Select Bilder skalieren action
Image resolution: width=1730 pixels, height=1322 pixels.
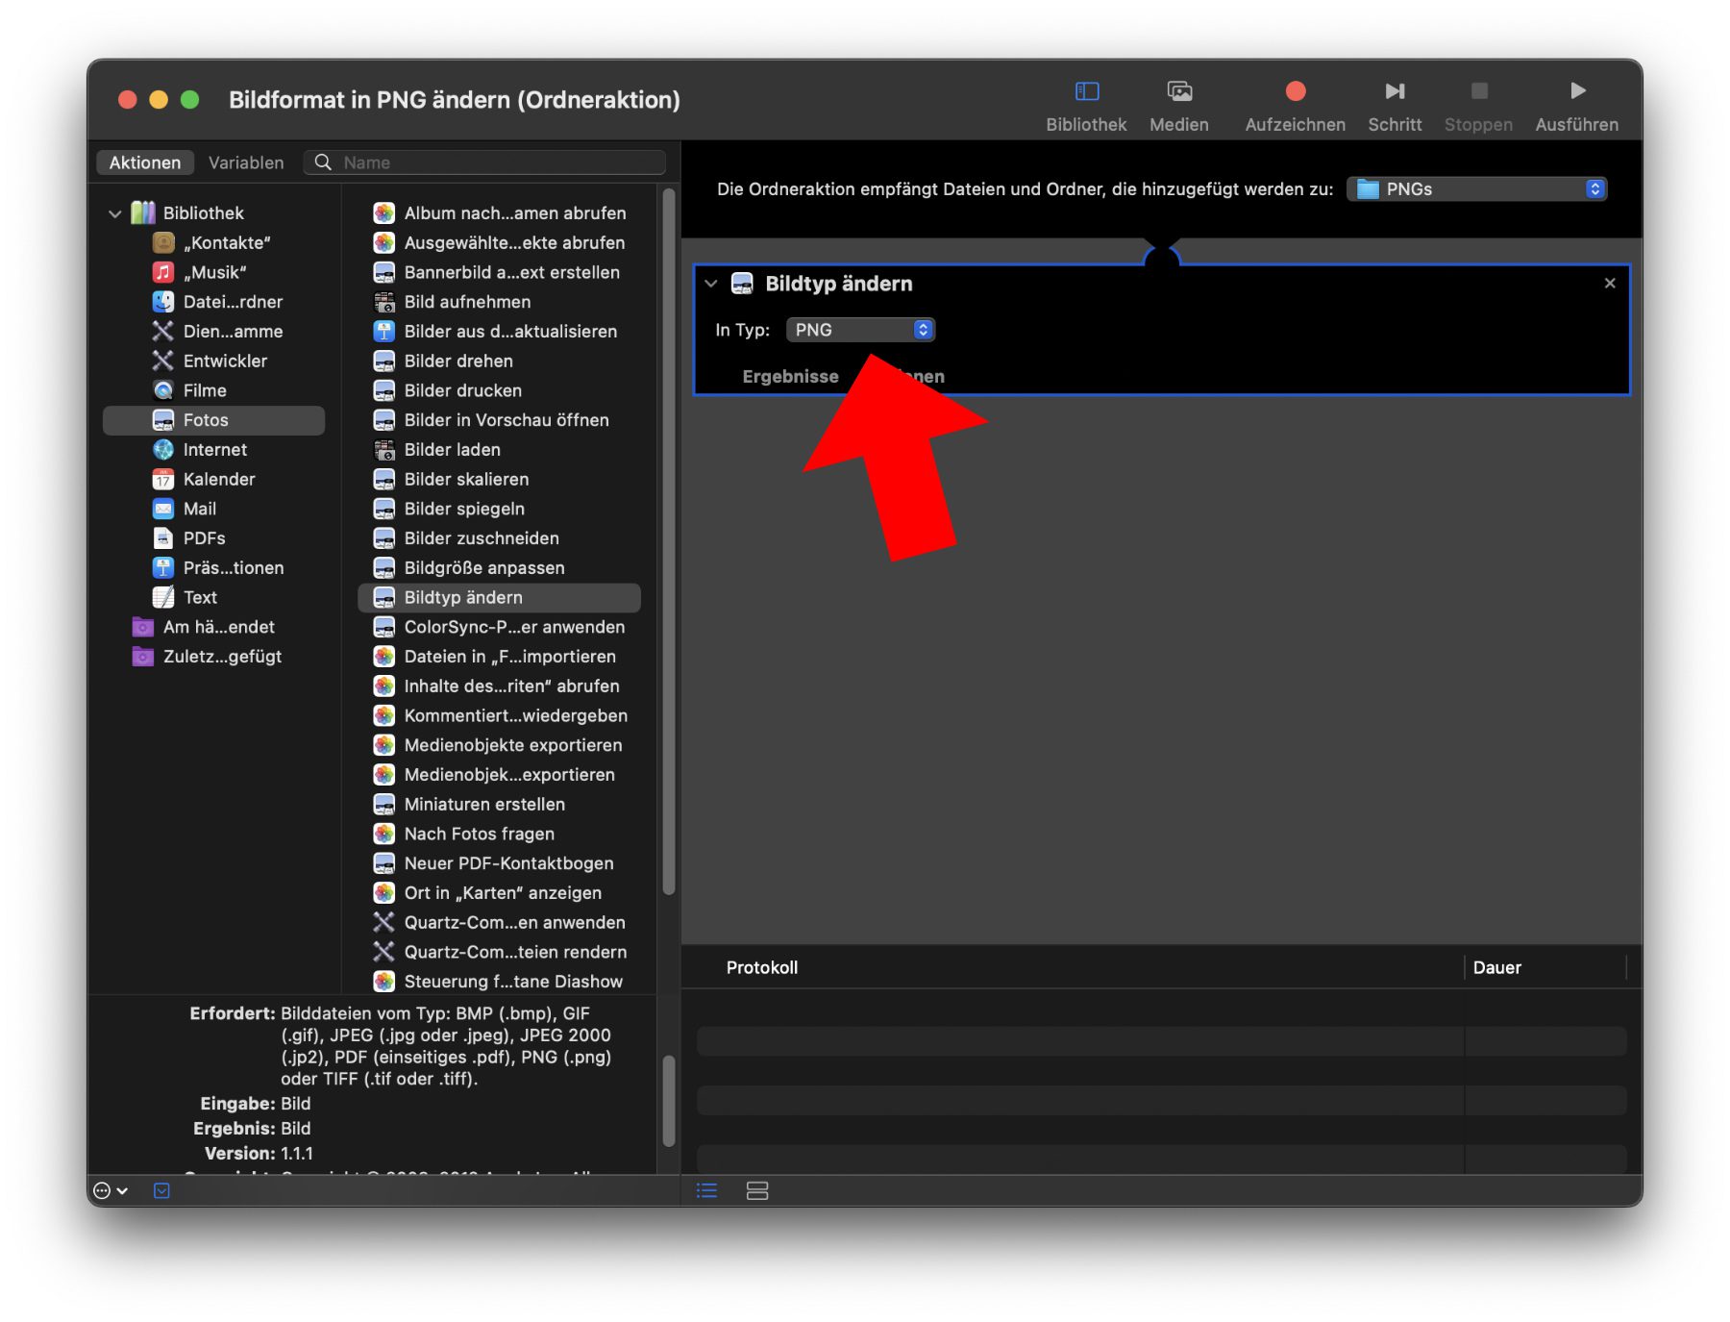(x=466, y=479)
